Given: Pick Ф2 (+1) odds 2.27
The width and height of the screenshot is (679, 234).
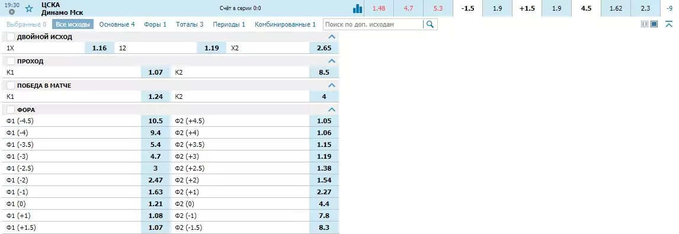Looking at the screenshot, I should click(324, 192).
